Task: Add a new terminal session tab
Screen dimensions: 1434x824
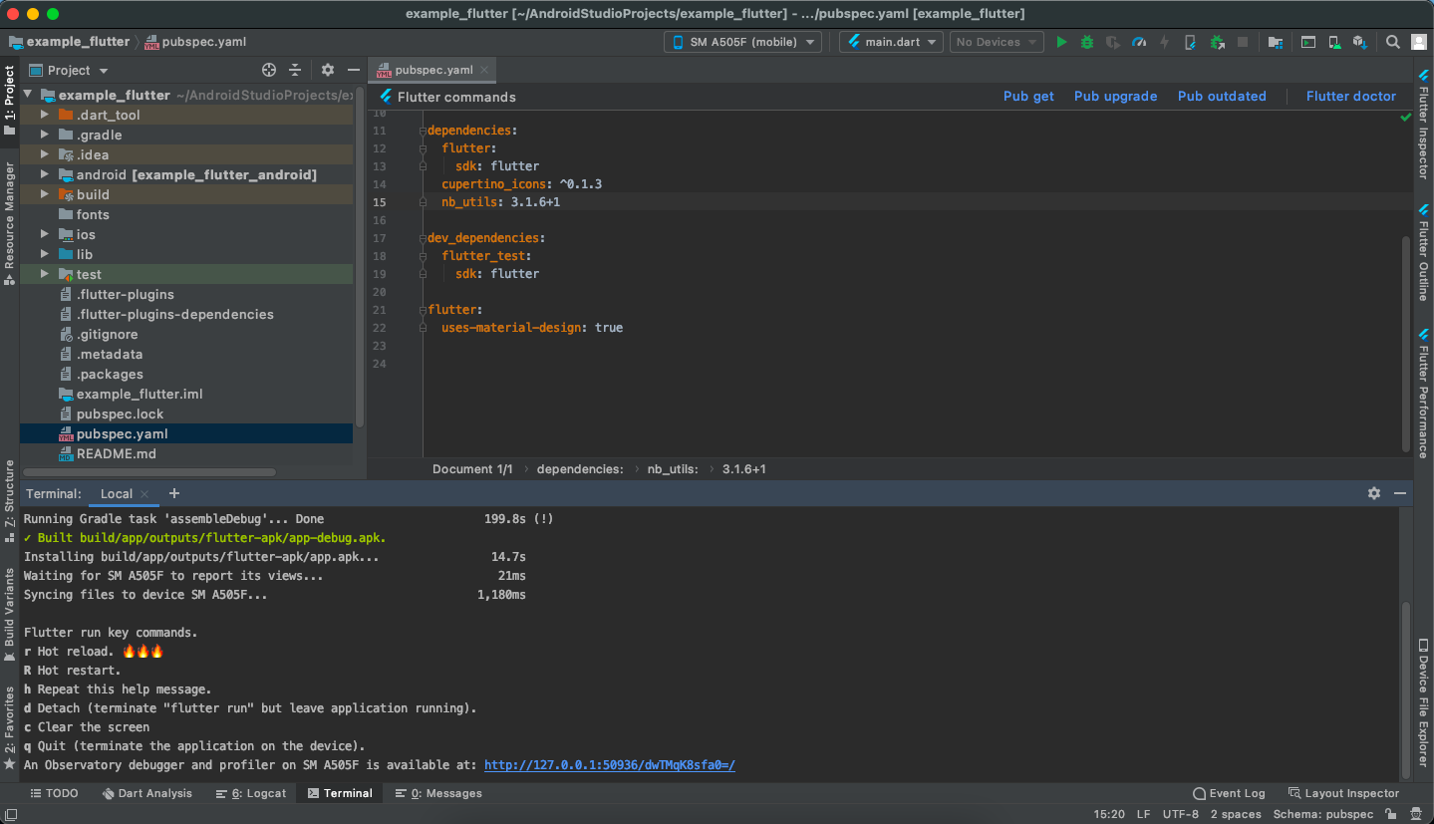Action: pyautogui.click(x=174, y=493)
